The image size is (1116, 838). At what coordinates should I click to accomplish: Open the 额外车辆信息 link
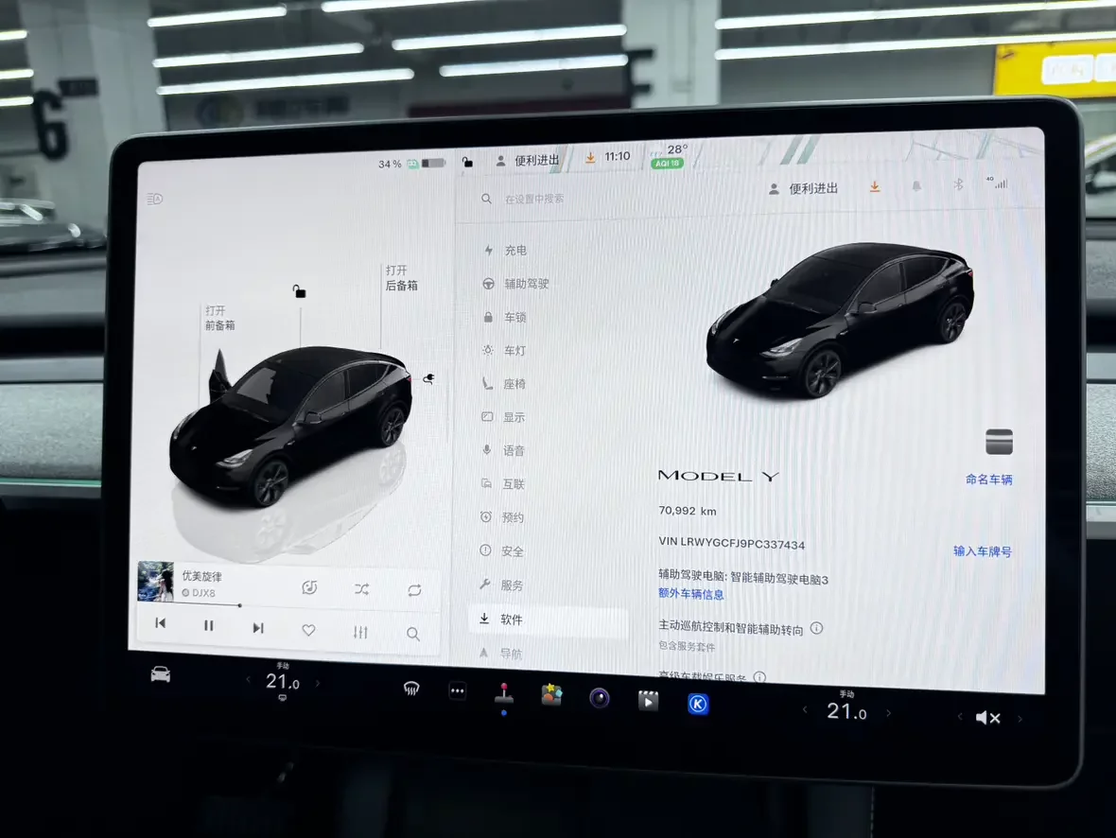pyautogui.click(x=690, y=594)
